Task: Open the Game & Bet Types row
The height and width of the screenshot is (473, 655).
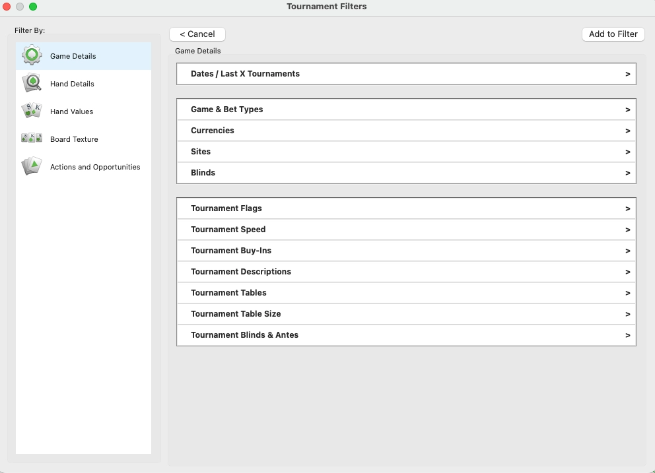Action: pos(406,110)
